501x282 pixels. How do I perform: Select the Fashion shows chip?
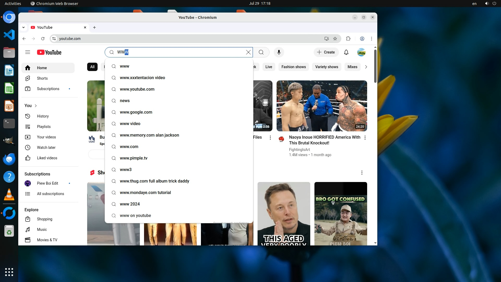coord(293,67)
